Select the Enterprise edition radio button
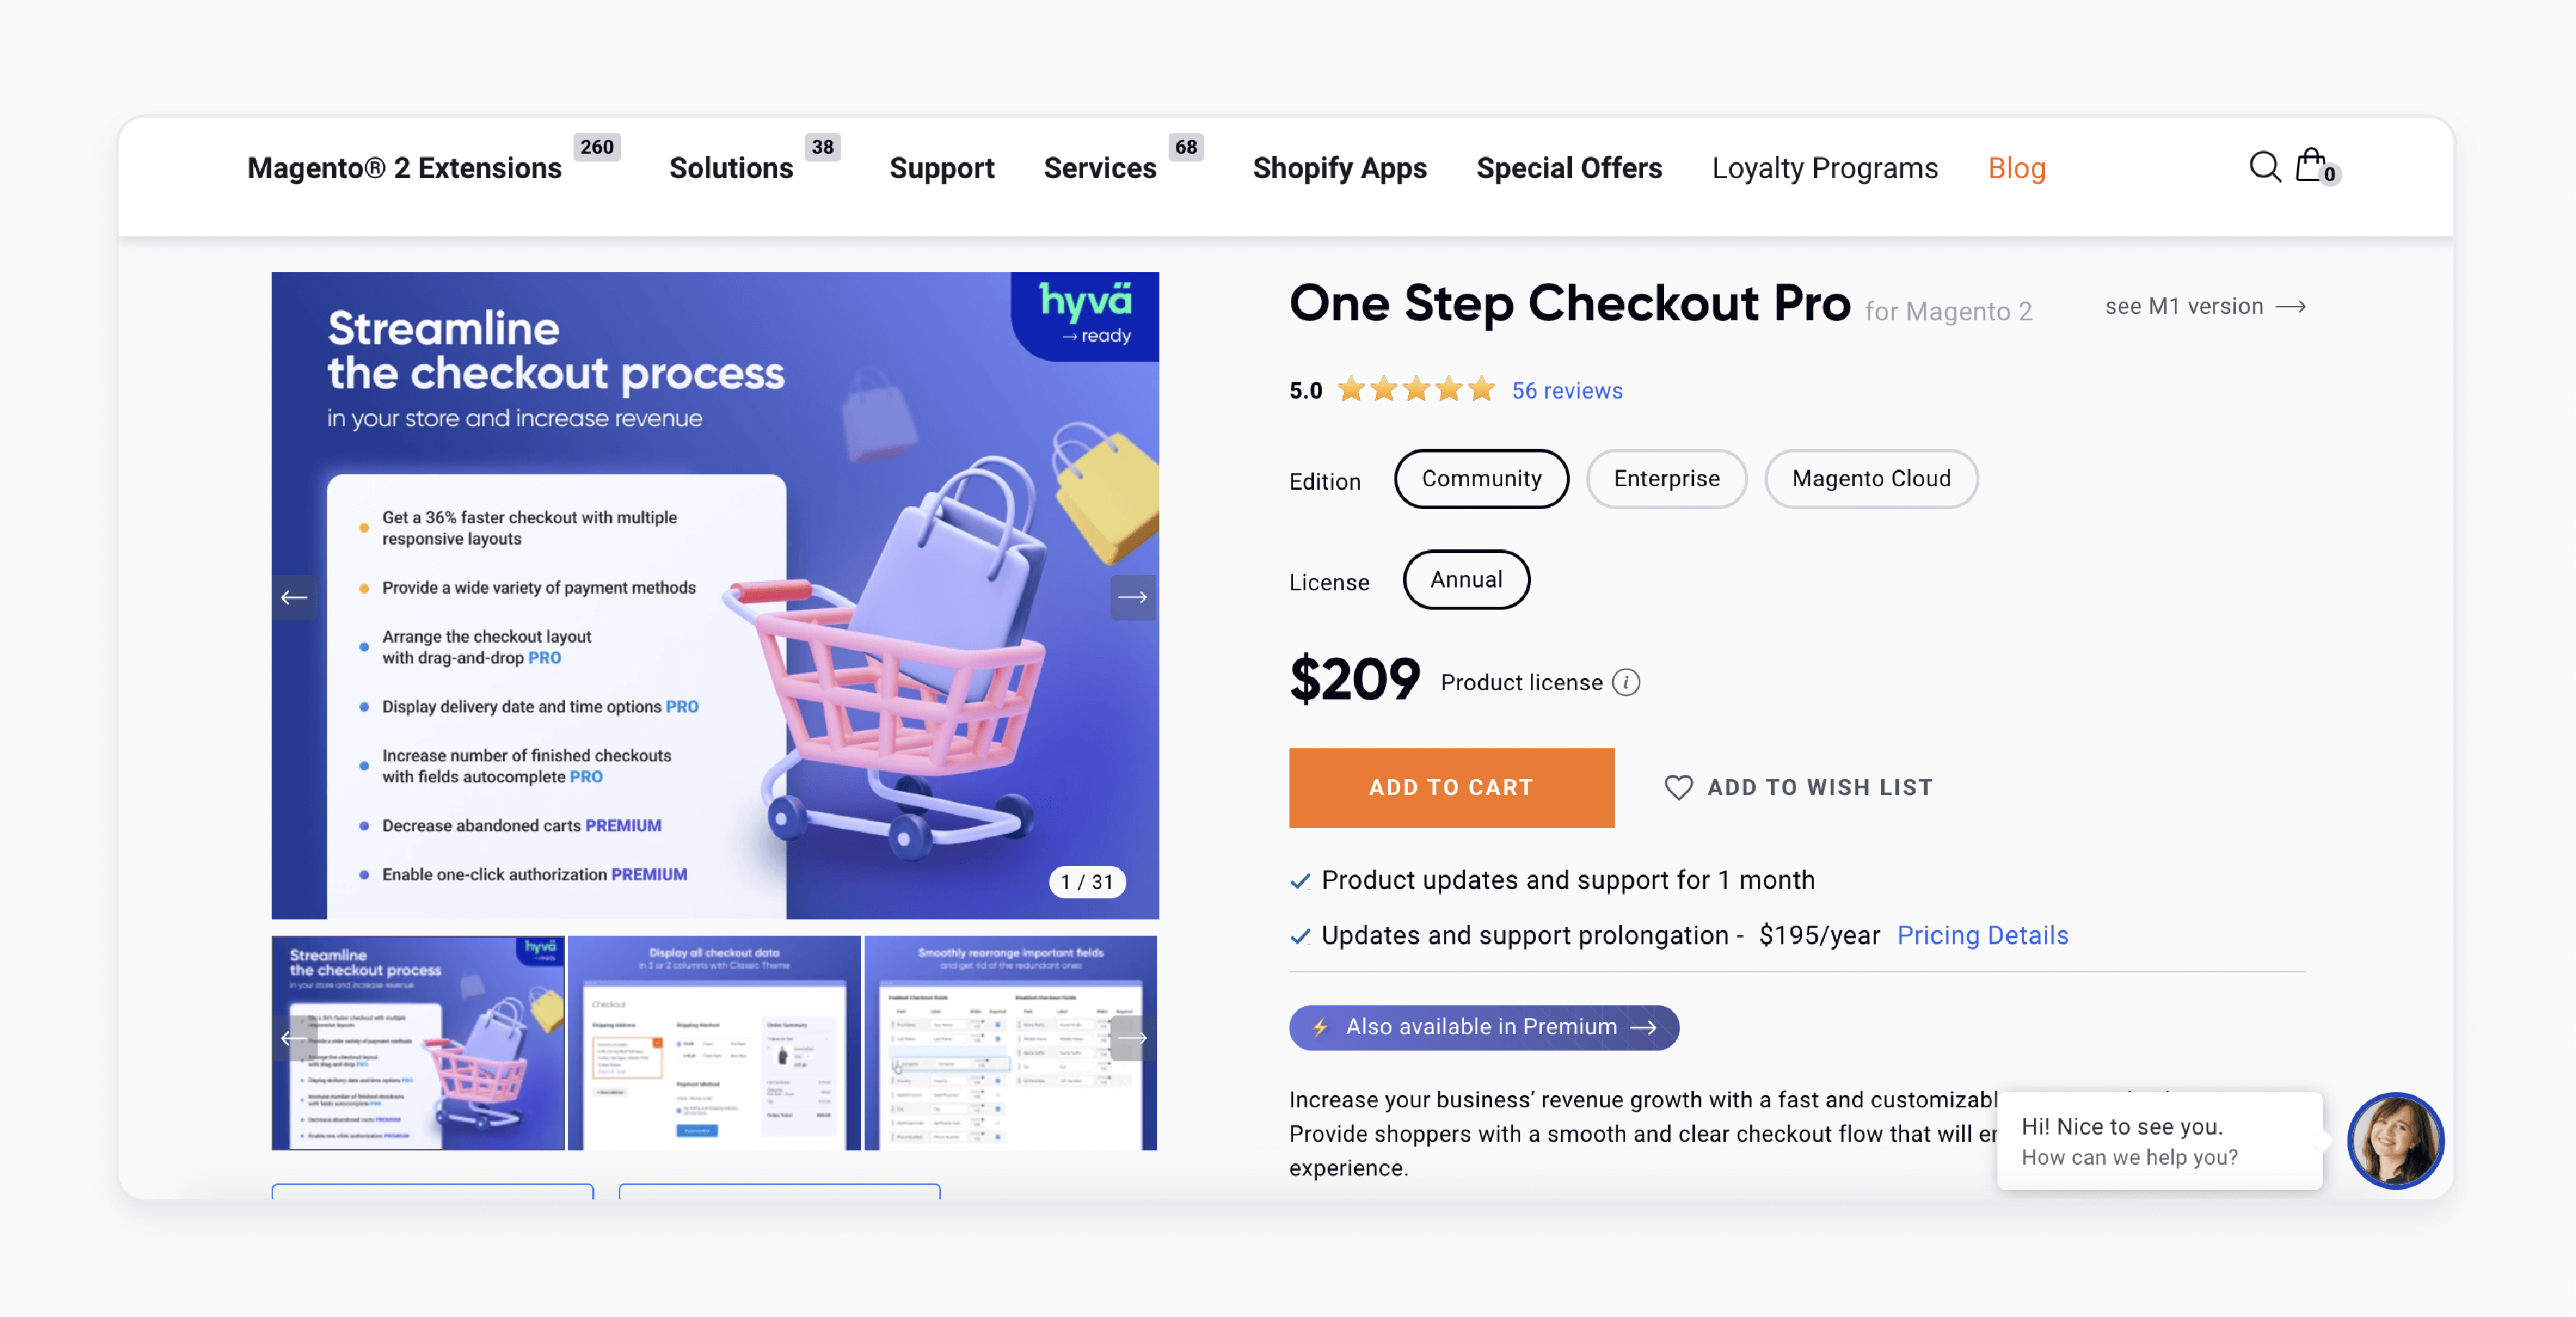 [x=1665, y=477]
